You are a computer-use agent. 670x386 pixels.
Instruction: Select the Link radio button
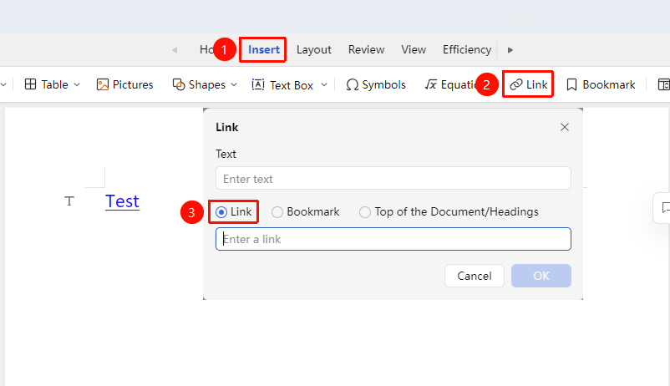click(221, 212)
